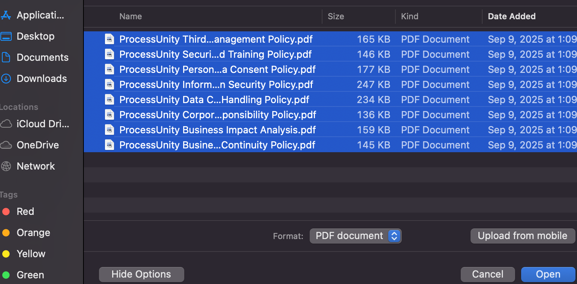The image size is (577, 284).
Task: Sort files by Kind column
Action: (410, 16)
